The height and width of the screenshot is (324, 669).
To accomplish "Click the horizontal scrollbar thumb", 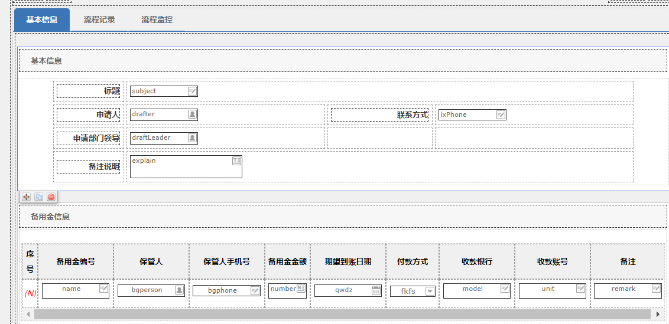I will [x=343, y=314].
